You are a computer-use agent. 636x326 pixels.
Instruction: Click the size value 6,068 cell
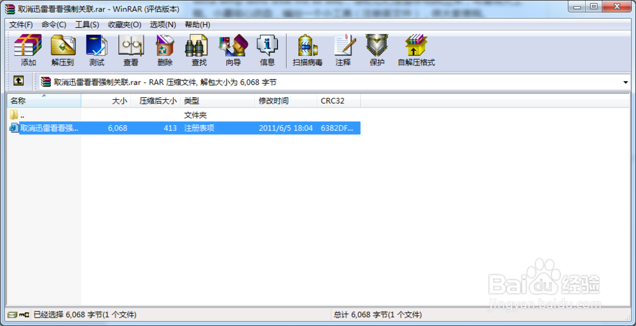[118, 128]
